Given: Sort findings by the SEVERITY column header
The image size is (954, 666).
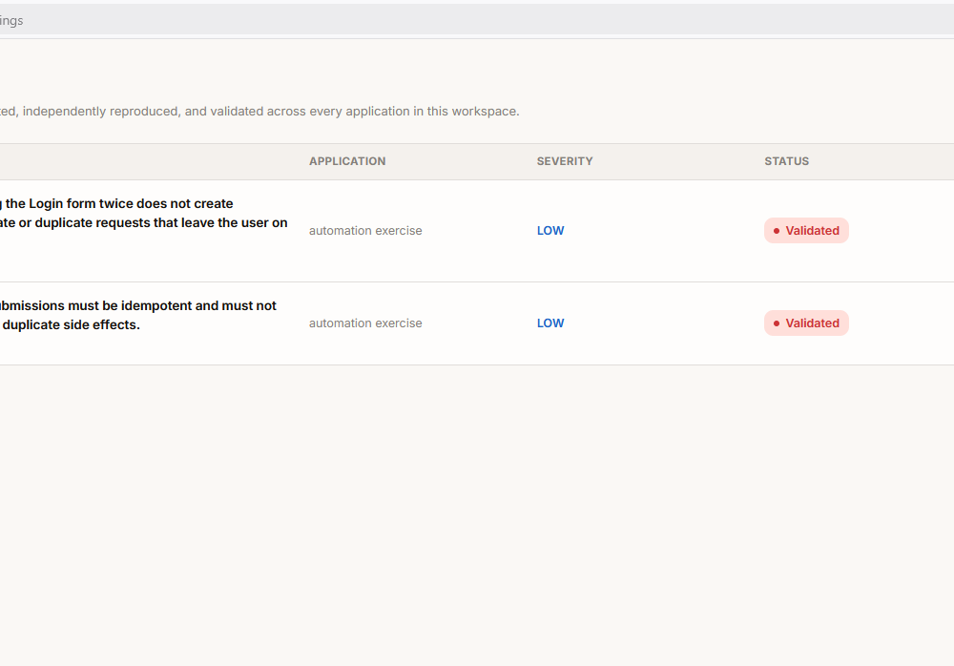Looking at the screenshot, I should 565,161.
